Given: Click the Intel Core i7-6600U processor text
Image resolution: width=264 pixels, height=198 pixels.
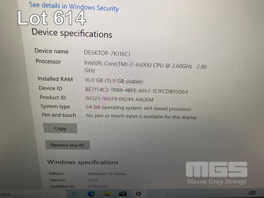Looking at the screenshot, I should [x=145, y=67].
